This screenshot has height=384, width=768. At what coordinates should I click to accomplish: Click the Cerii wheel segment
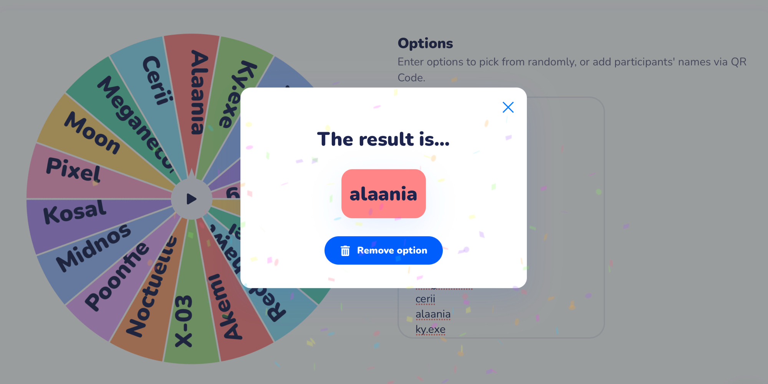[x=156, y=80]
